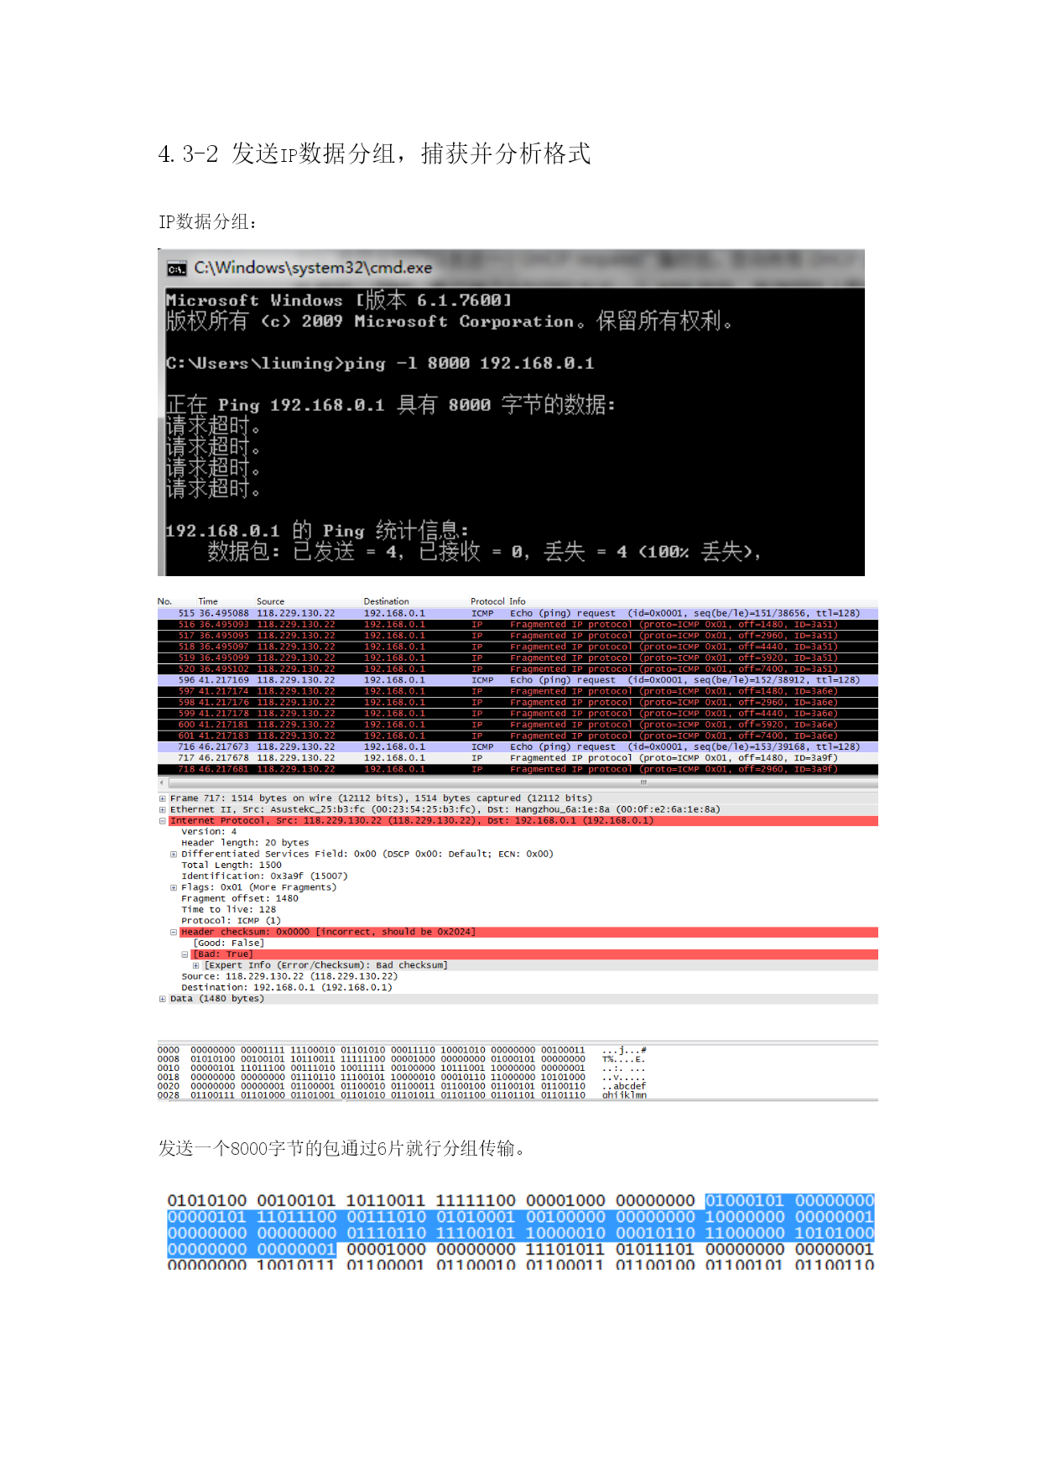Select packet 600 at time 41.217181
This screenshot has width=1041, height=1471.
[x=518, y=725]
